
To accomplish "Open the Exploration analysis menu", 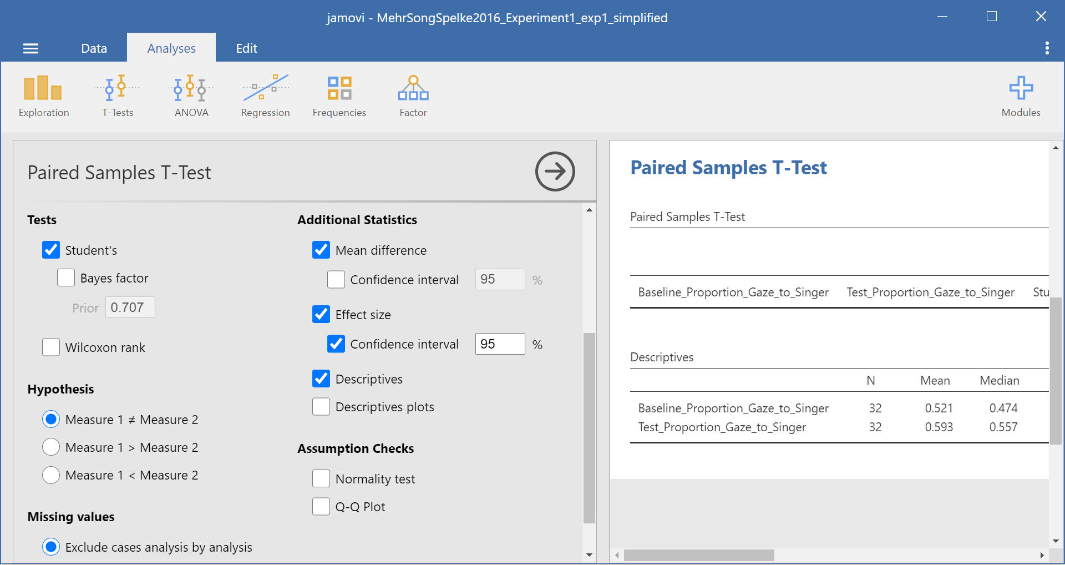I will pyautogui.click(x=43, y=96).
